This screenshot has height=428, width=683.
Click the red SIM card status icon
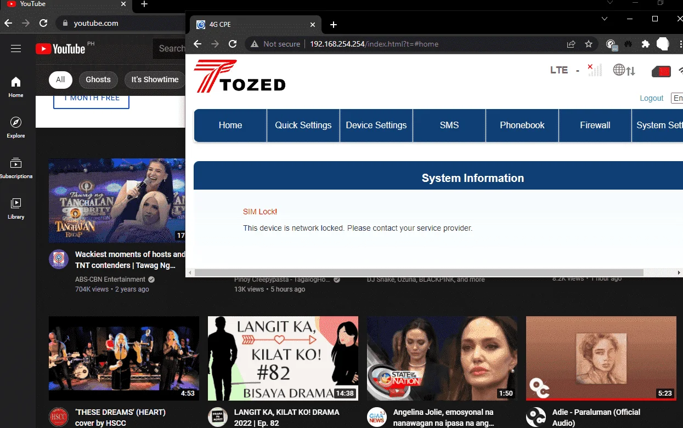click(x=661, y=71)
